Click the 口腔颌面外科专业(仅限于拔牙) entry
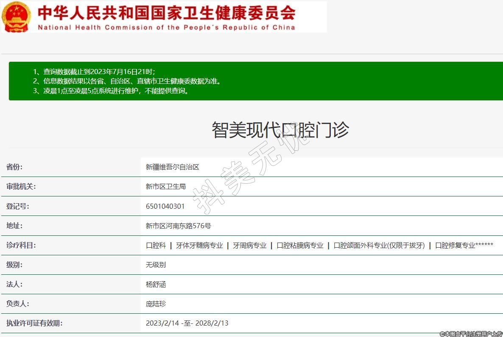The image size is (503, 337). [379, 246]
